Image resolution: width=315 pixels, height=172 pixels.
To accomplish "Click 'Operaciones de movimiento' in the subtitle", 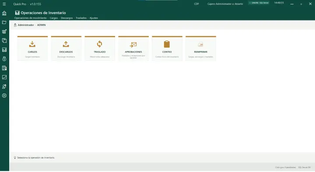I will 31,18.
